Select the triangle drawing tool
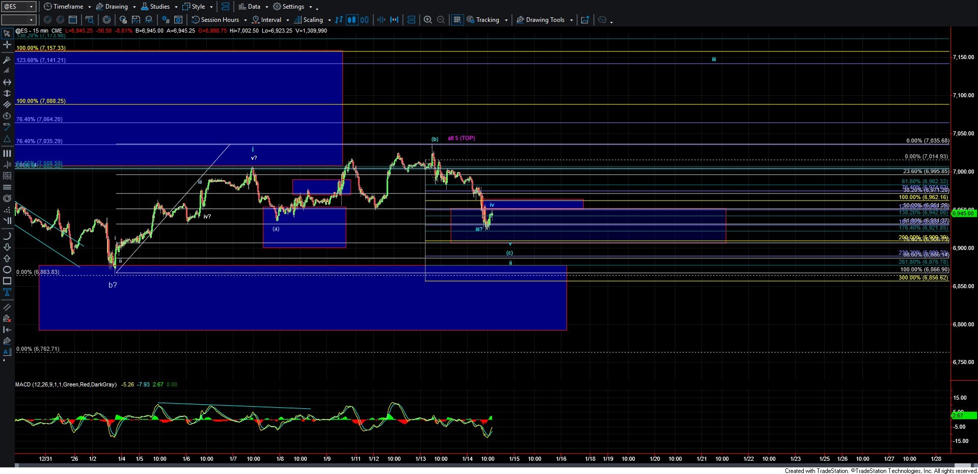 pos(7,139)
